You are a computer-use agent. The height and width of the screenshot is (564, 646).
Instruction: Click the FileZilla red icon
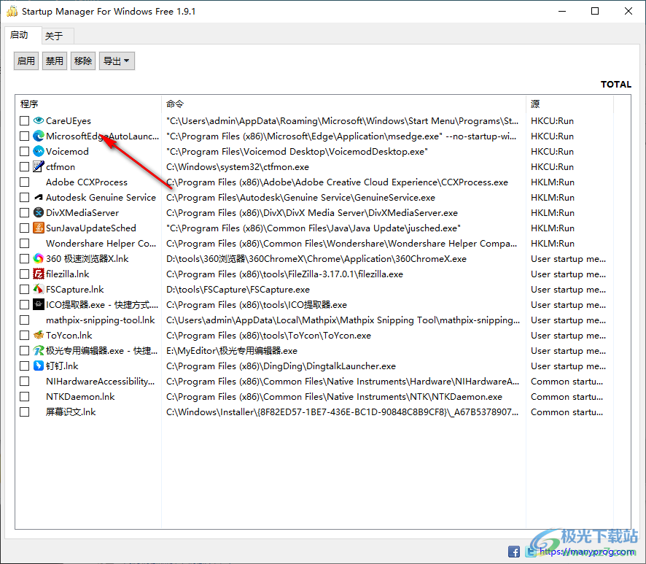click(x=39, y=274)
